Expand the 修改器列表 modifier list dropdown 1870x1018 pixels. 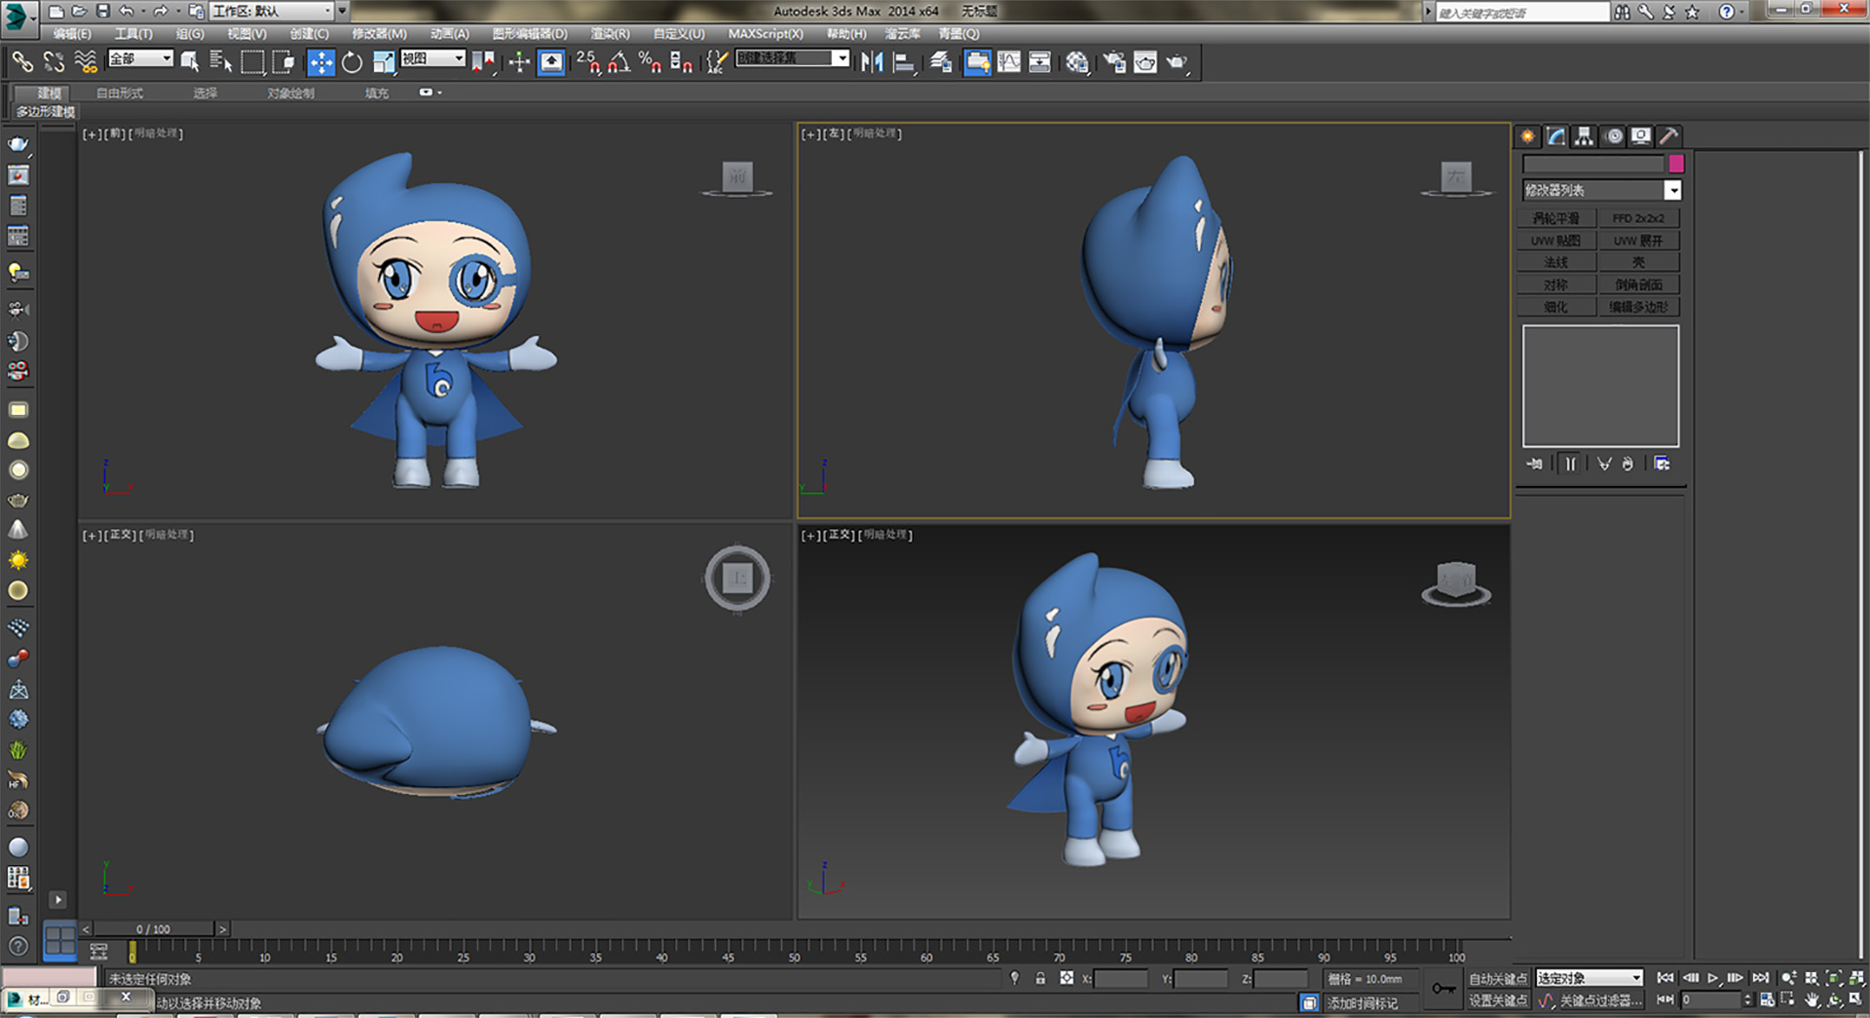pos(1602,190)
